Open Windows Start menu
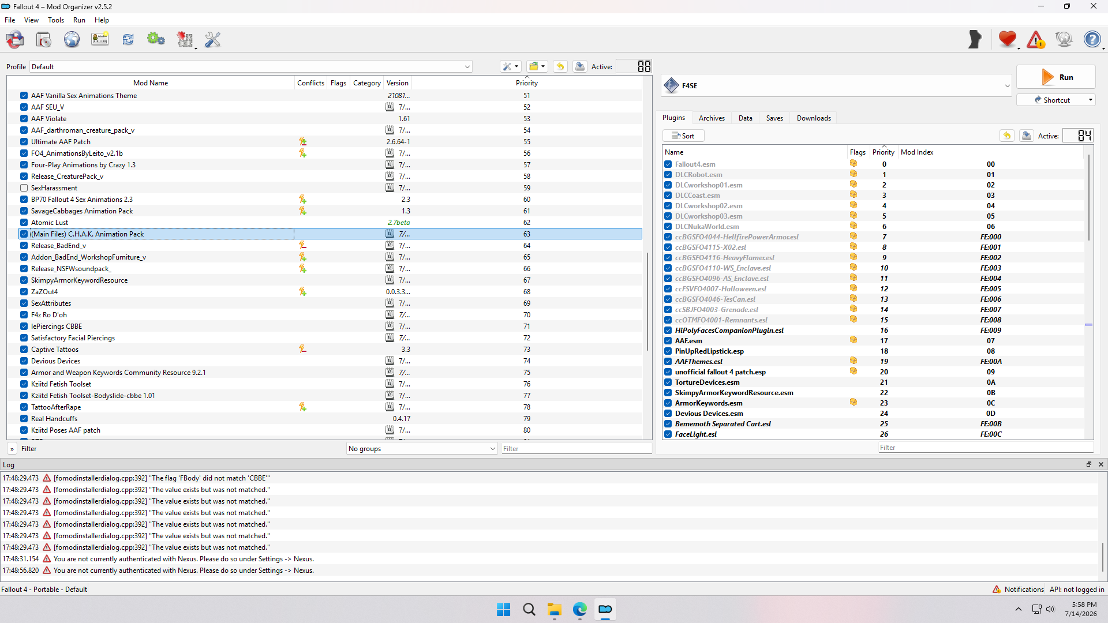Viewport: 1108px width, 623px height. tap(504, 609)
